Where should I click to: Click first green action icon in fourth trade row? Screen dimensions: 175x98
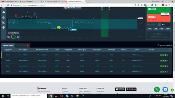(x=161, y=72)
